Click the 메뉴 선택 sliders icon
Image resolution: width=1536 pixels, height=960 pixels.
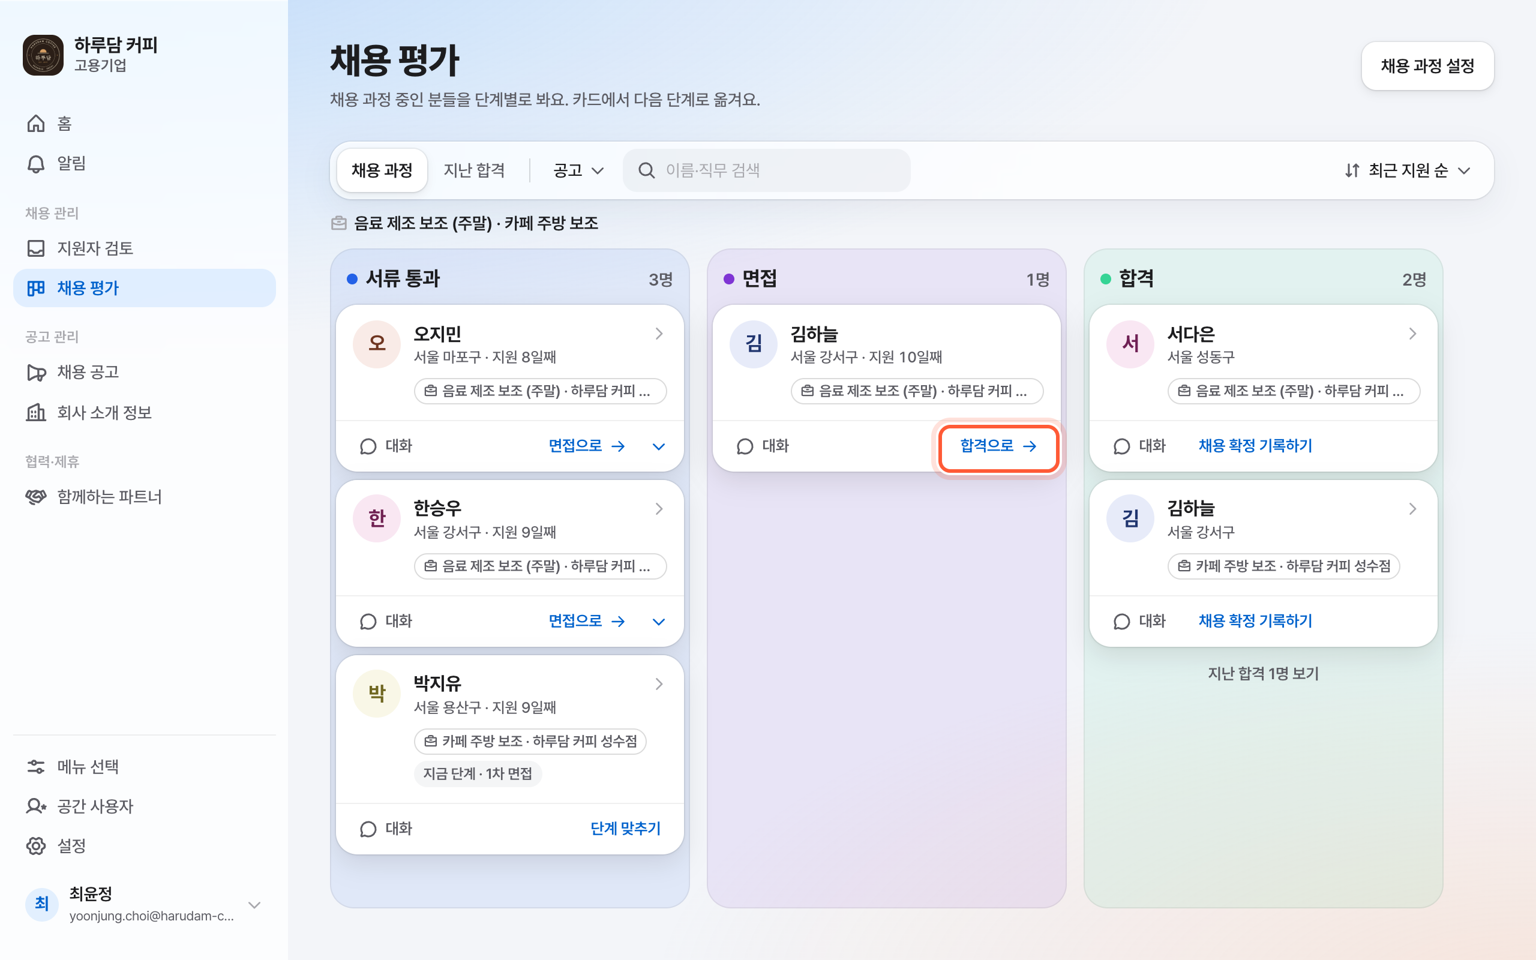[36, 767]
